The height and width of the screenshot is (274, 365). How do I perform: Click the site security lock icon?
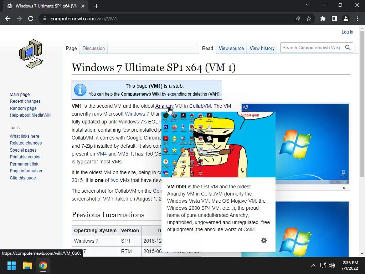point(45,19)
